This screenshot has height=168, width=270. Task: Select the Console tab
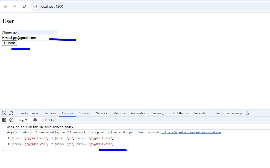pos(68,113)
